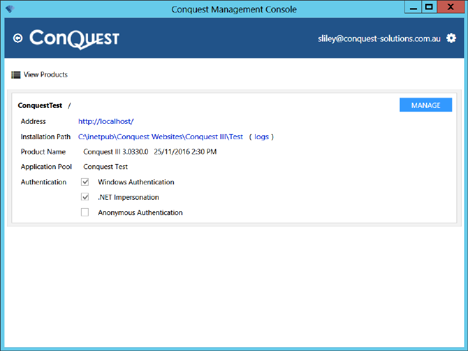Viewport: 468px width, 351px height.
Task: Toggle .NET Impersonation checkbox
Action: (x=85, y=197)
